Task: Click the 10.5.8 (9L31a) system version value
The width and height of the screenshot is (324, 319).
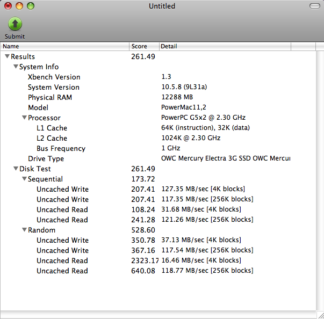Action: (x=184, y=86)
